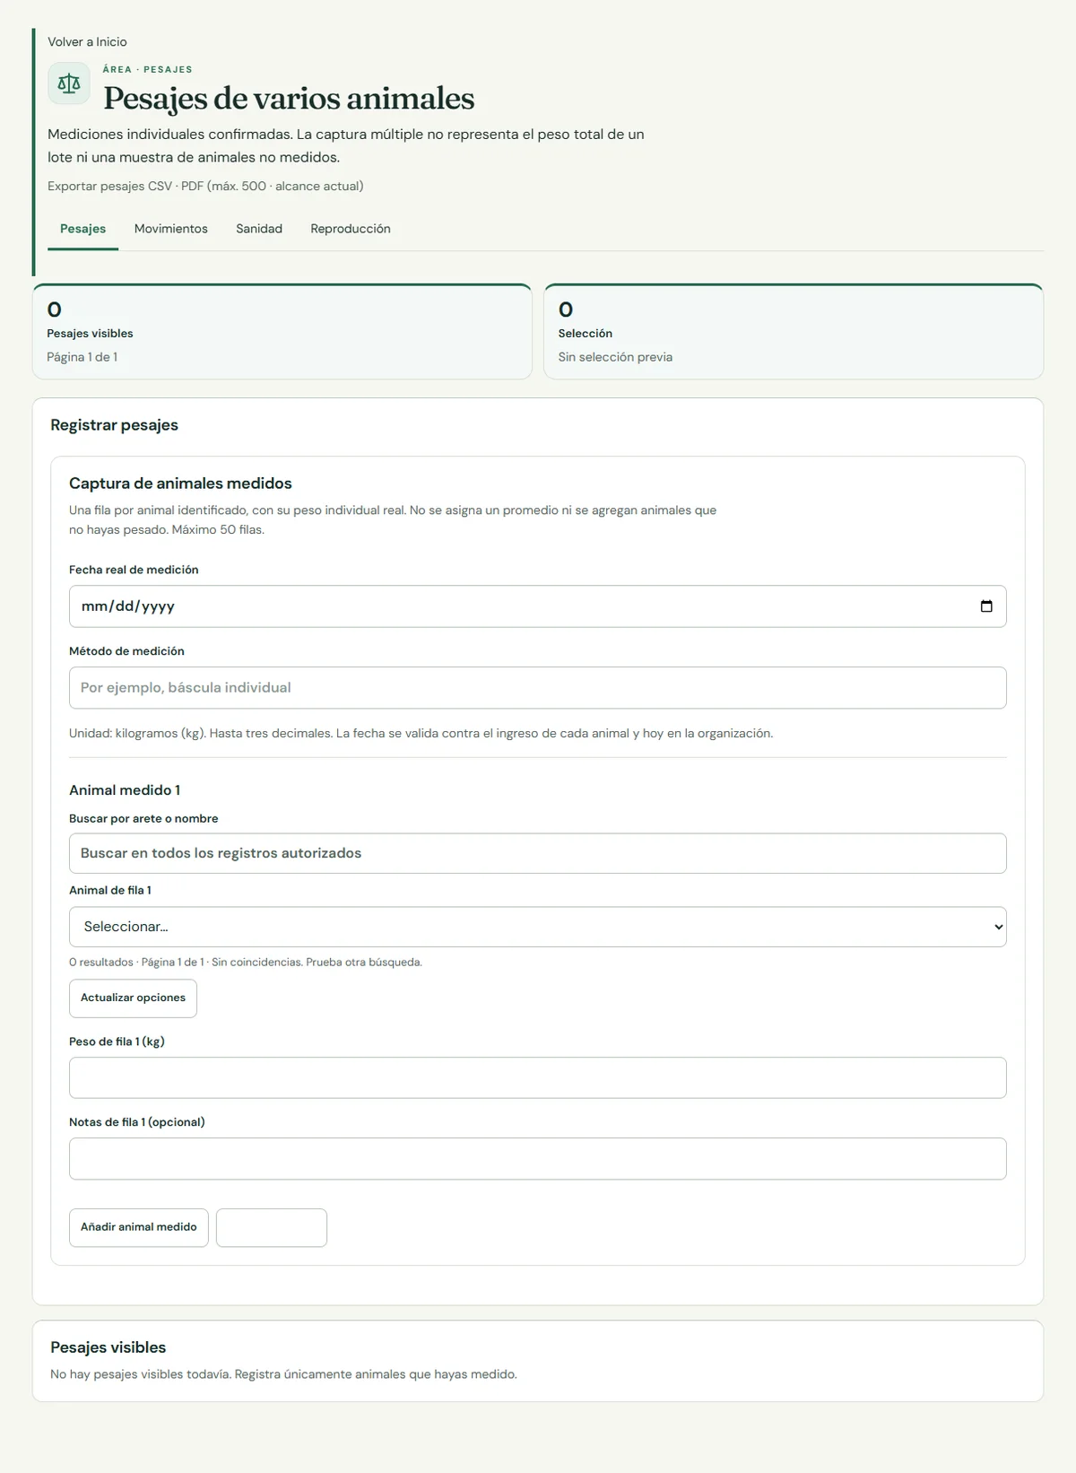The image size is (1076, 1473).
Task: Click the Actualizar opciones button
Action: (x=133, y=998)
